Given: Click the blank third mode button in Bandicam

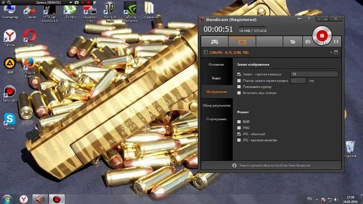Looking at the screenshot, I should tap(269, 42).
